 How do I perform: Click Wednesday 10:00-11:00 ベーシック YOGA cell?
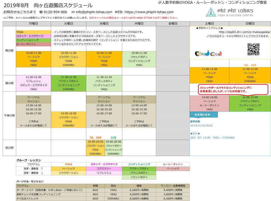click(104, 59)
